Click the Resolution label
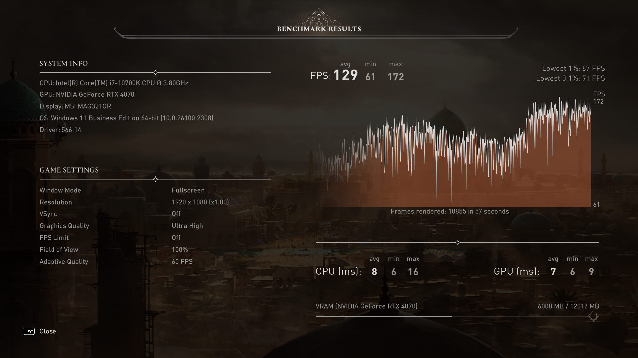Viewport: 638px width, 358px height. [55, 202]
